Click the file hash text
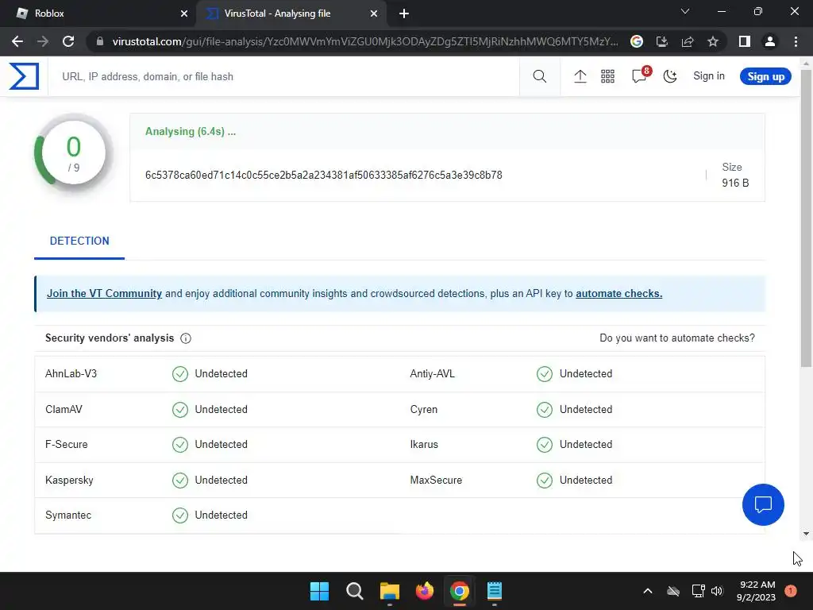This screenshot has width=813, height=610. (x=324, y=176)
